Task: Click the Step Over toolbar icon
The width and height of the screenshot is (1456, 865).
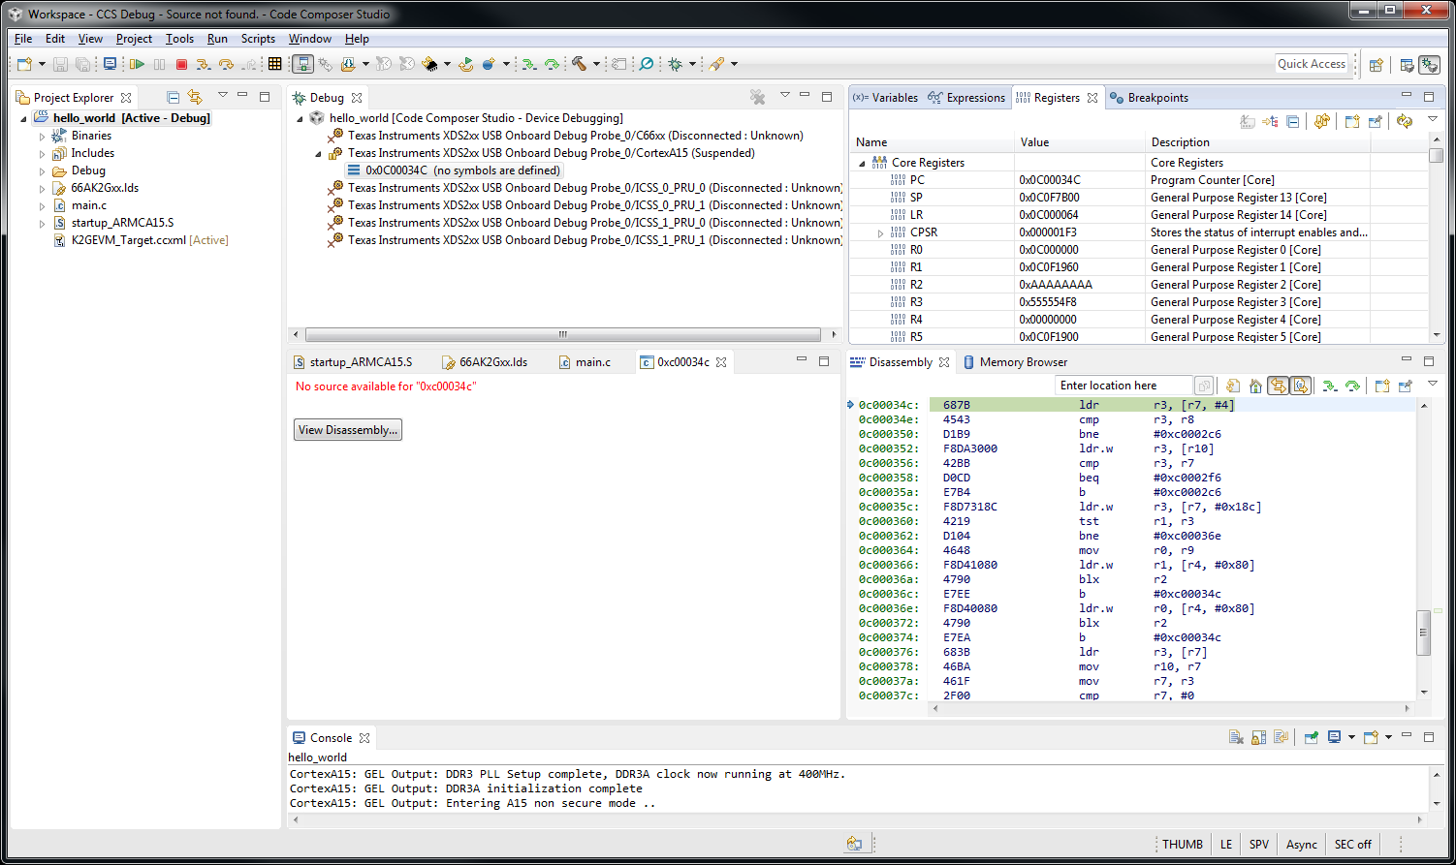Action: tap(226, 64)
